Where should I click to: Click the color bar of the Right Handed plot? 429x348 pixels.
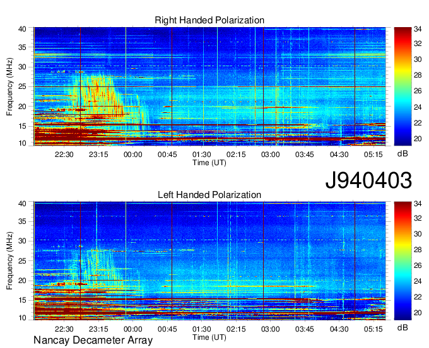403,86
